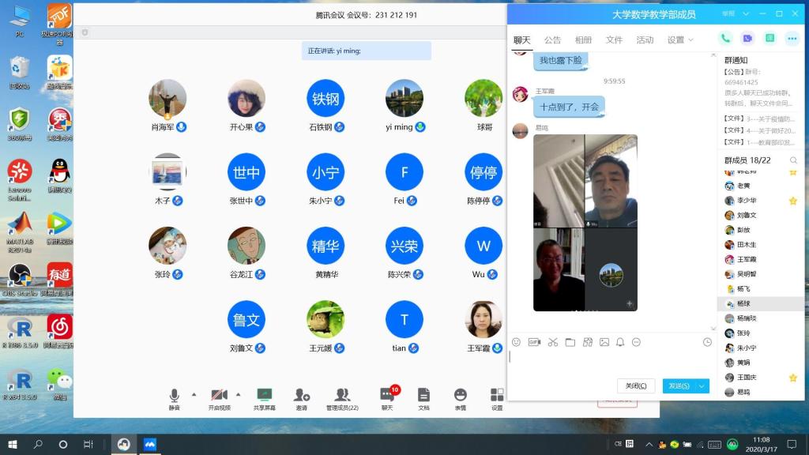The height and width of the screenshot is (455, 809).
Task: Click the share screen (共享屏幕) icon
Action: coord(264,394)
